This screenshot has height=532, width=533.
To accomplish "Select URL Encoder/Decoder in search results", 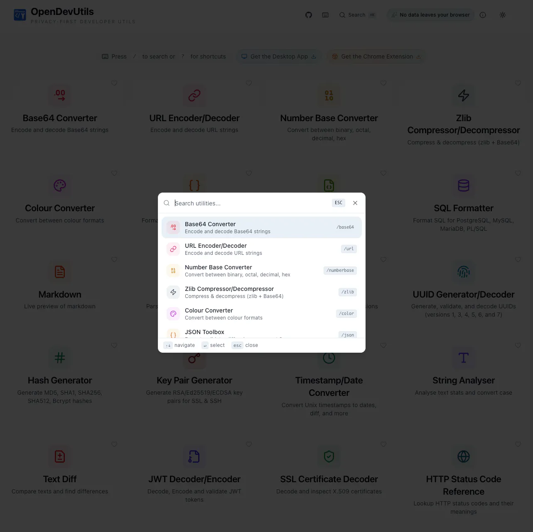I will point(262,249).
